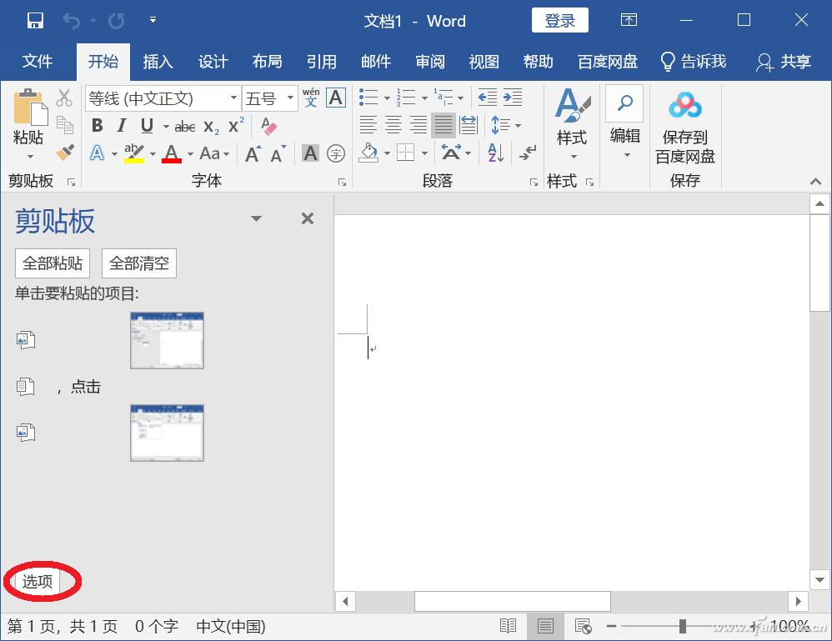Open the 审阅 ribbon tab

429,61
